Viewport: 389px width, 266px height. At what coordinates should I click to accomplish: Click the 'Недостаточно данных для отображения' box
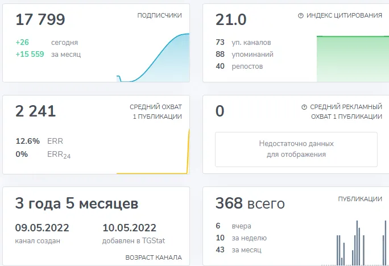pyautogui.click(x=296, y=149)
